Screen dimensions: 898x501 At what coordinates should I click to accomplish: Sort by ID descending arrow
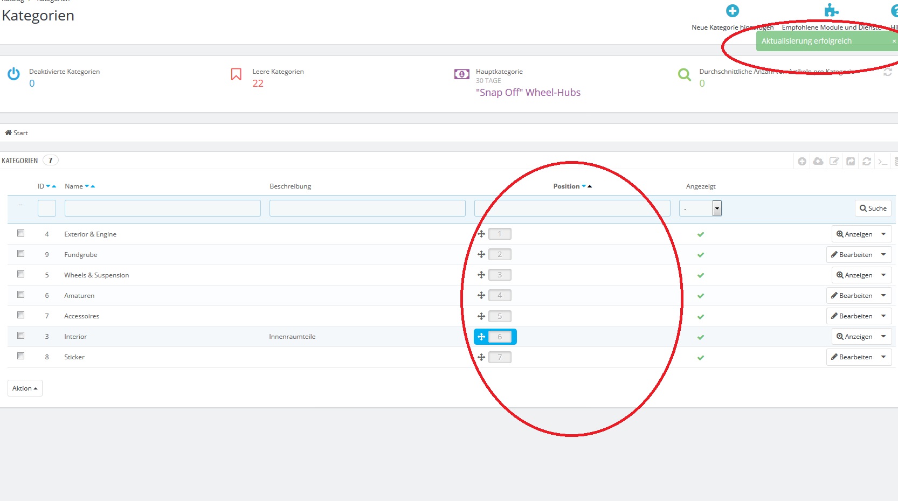pos(48,186)
